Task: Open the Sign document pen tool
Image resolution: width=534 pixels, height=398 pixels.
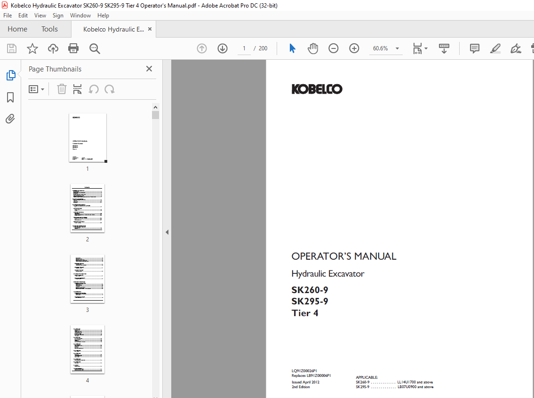Action: coord(516,48)
